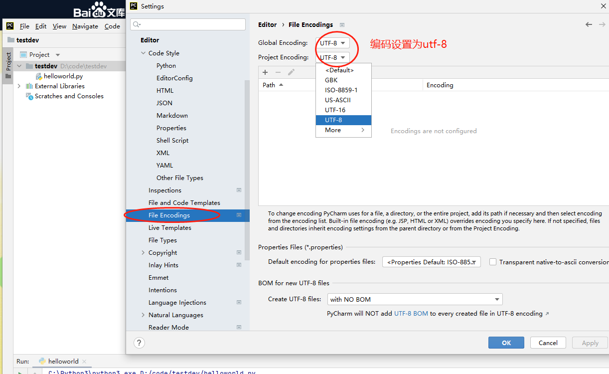Expand the Copyright settings node
This screenshot has height=374, width=609.
point(144,252)
